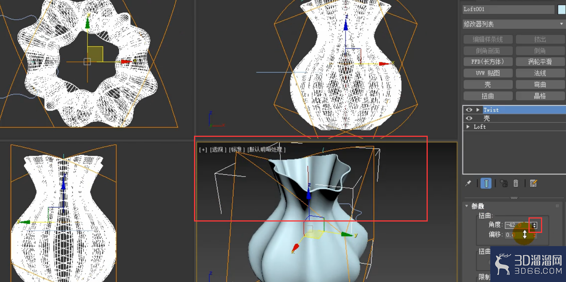This screenshot has width=566, height=282.
Task: Remove modifier with trash icon
Action: tap(516, 183)
